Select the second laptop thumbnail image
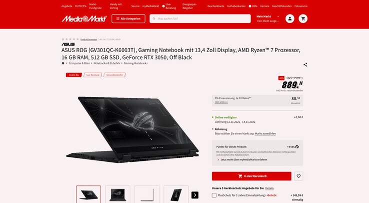Screen dimensions: 369x203 click(x=117, y=194)
